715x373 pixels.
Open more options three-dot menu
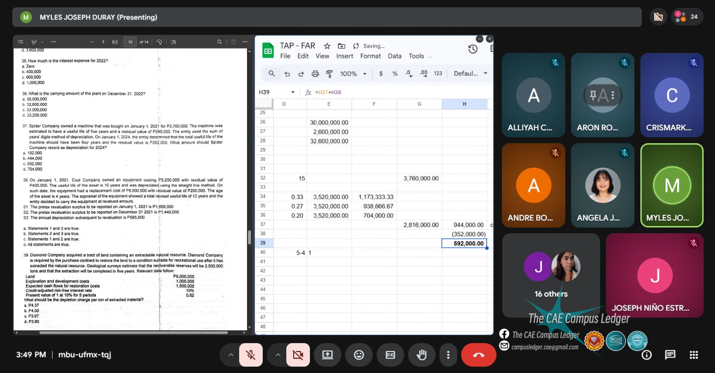click(x=448, y=355)
